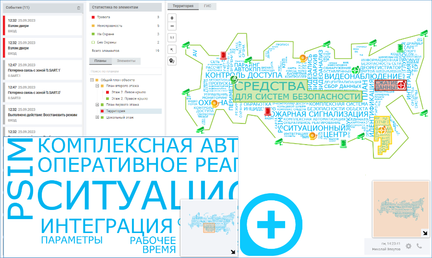Select green camera next to AV label
432x258 pixels.
coord(186,45)
